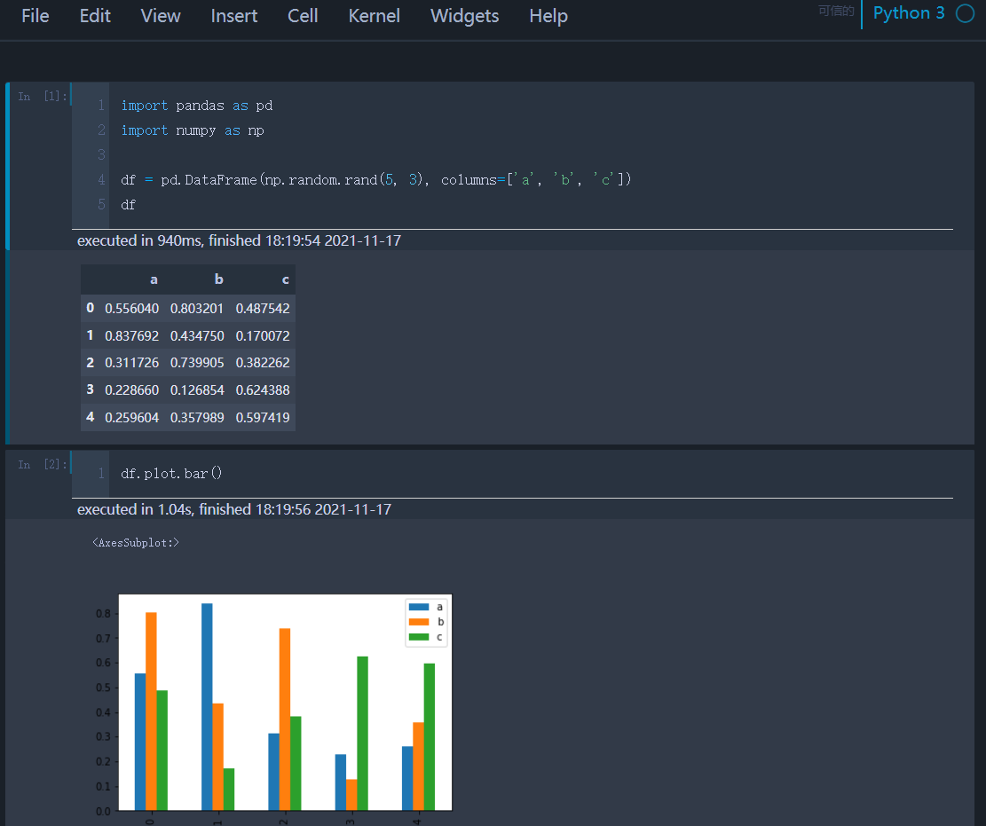
Task: Click row index 3 in dataframe
Action: click(90, 389)
